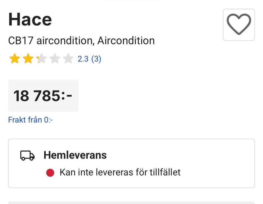
Task: Click the Kan inte levereras för tillfället text
Action: [120, 172]
